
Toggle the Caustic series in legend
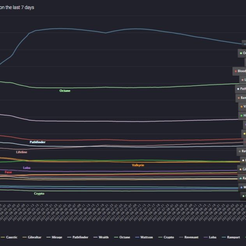coord(9,237)
